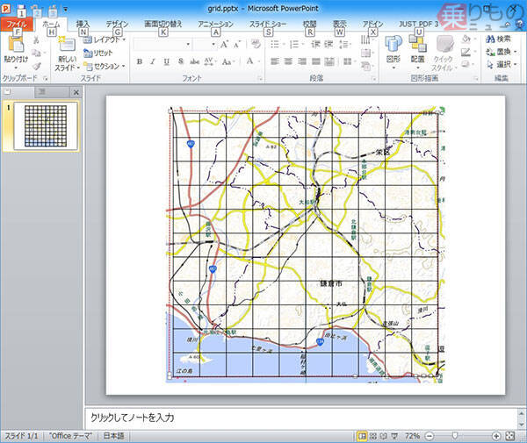Click the ファイル (File) button

(x=17, y=25)
